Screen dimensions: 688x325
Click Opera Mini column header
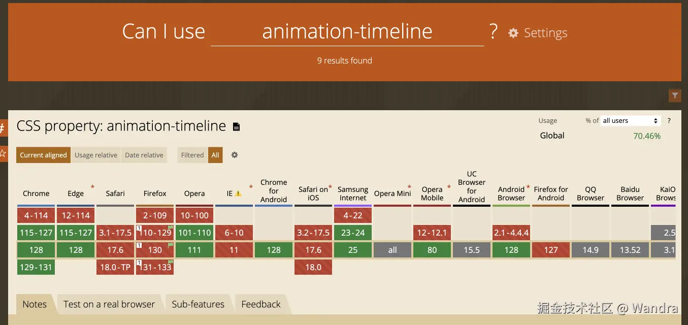[x=392, y=193]
